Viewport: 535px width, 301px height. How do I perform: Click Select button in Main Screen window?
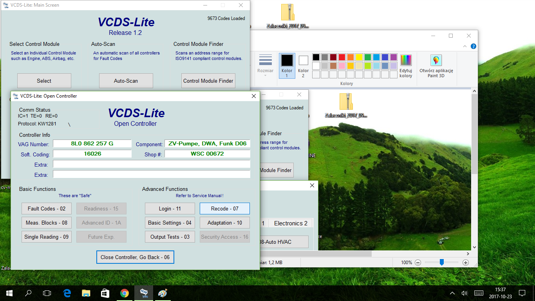tap(44, 81)
